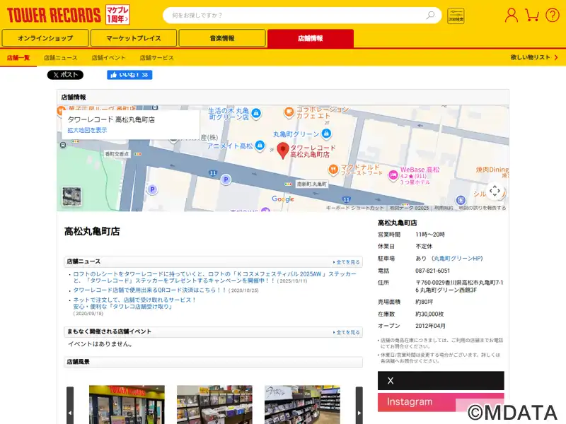
Task: Click the red Tower Records map pin
Action: click(283, 151)
